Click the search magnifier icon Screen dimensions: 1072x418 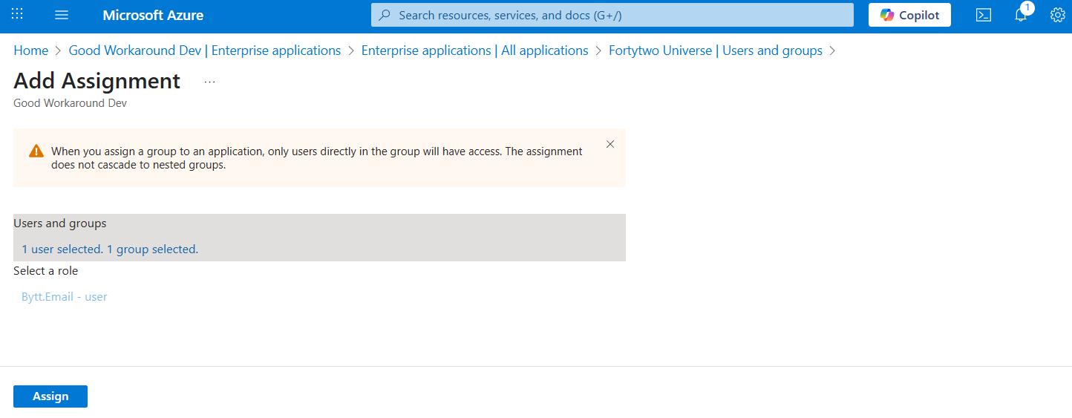point(385,16)
